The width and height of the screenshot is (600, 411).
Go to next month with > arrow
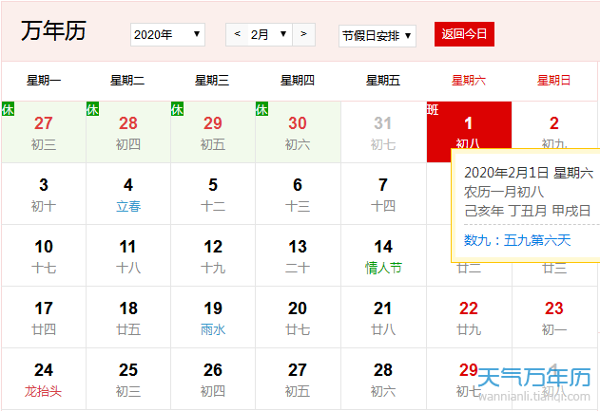tap(303, 34)
